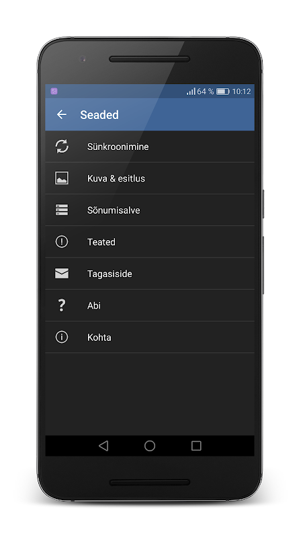Open Kuva & esitlus settings

coord(150,178)
